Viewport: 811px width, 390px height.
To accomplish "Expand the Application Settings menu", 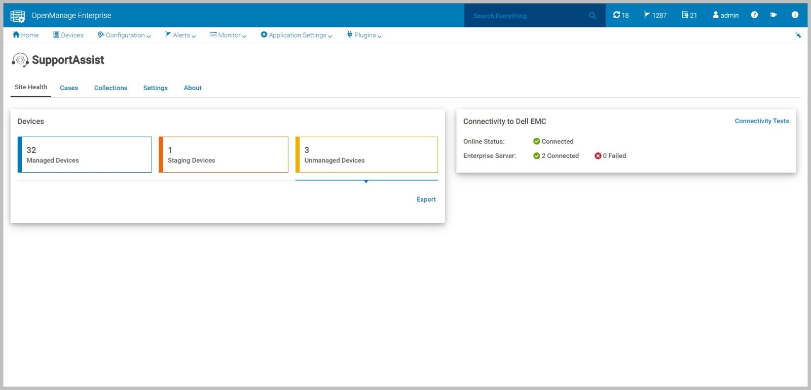I will coord(297,35).
